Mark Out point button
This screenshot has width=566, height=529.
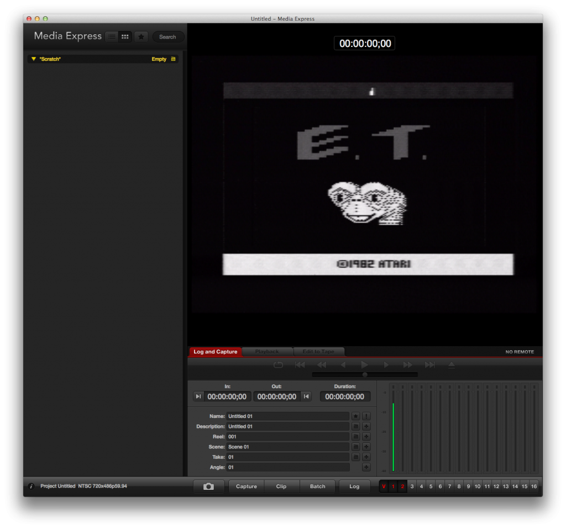(306, 396)
